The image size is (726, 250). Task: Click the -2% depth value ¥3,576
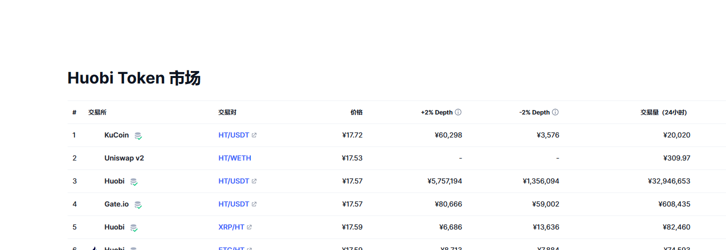pyautogui.click(x=548, y=135)
